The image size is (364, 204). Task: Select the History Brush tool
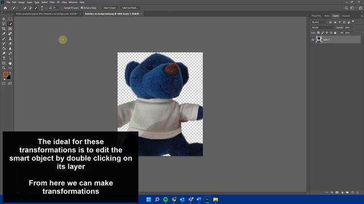point(4,44)
